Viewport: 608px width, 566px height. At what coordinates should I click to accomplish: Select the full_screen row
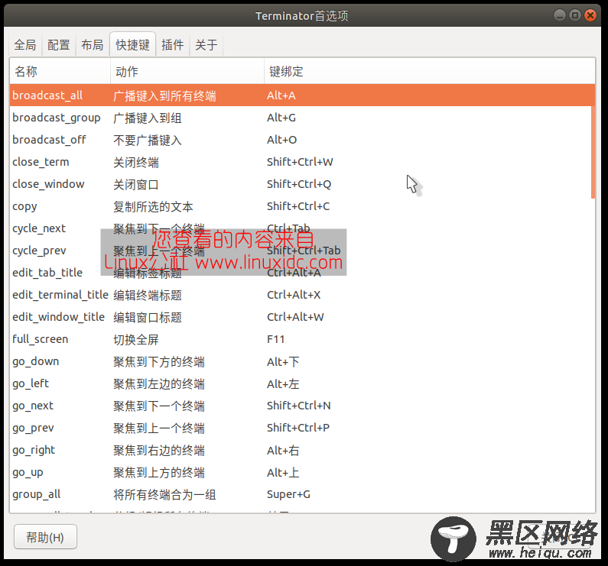302,339
